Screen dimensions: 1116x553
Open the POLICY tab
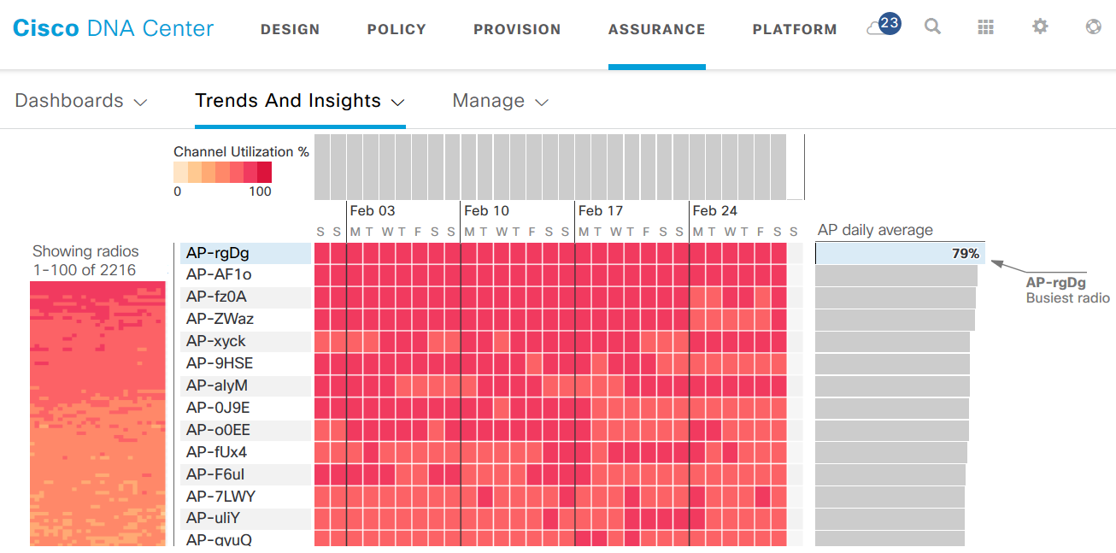(x=396, y=29)
